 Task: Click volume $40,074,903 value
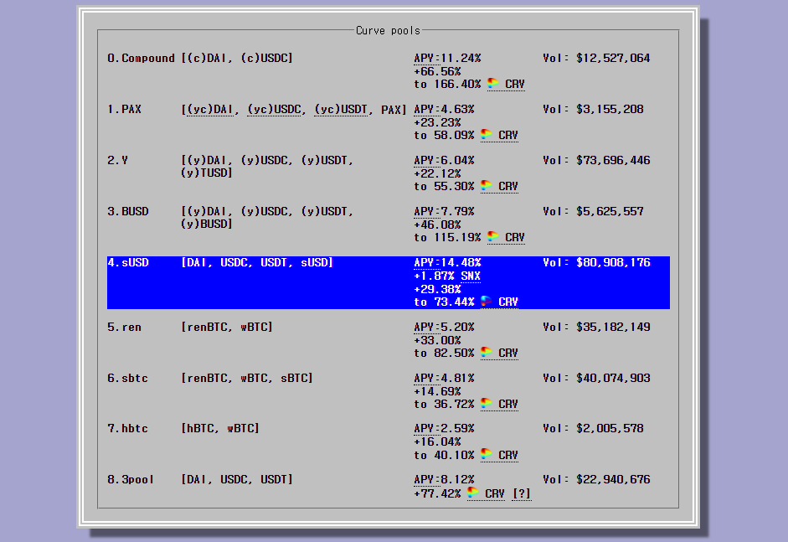[613, 378]
